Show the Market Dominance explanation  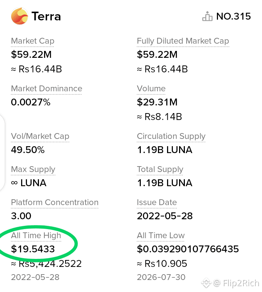(x=47, y=88)
